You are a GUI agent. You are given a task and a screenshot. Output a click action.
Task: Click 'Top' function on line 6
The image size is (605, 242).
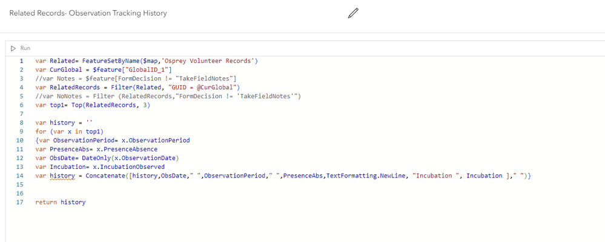(76, 105)
